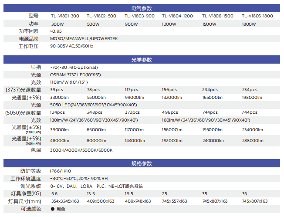The width and height of the screenshot is (284, 217).
Task: Select model TL-V1803-900 column header
Action: point(139,16)
